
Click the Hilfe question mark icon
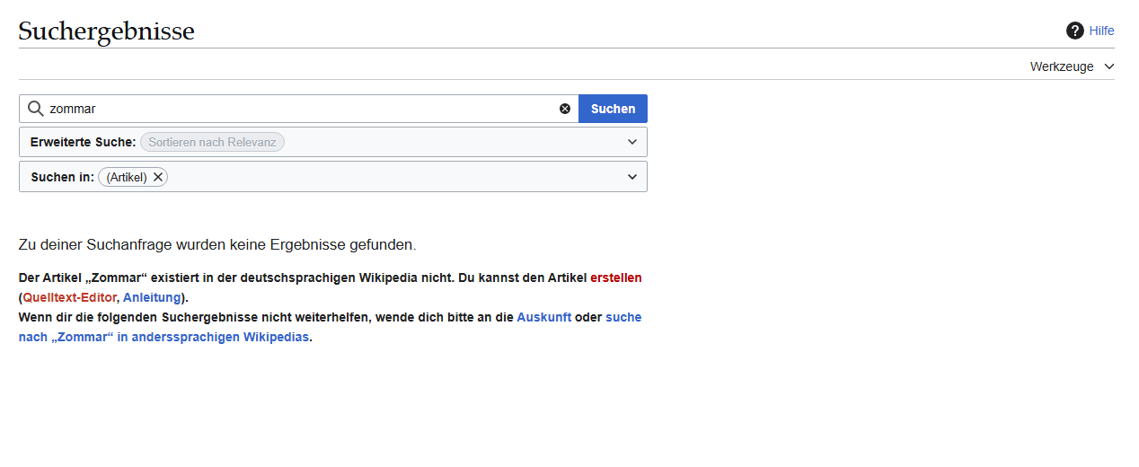pyautogui.click(x=1074, y=31)
